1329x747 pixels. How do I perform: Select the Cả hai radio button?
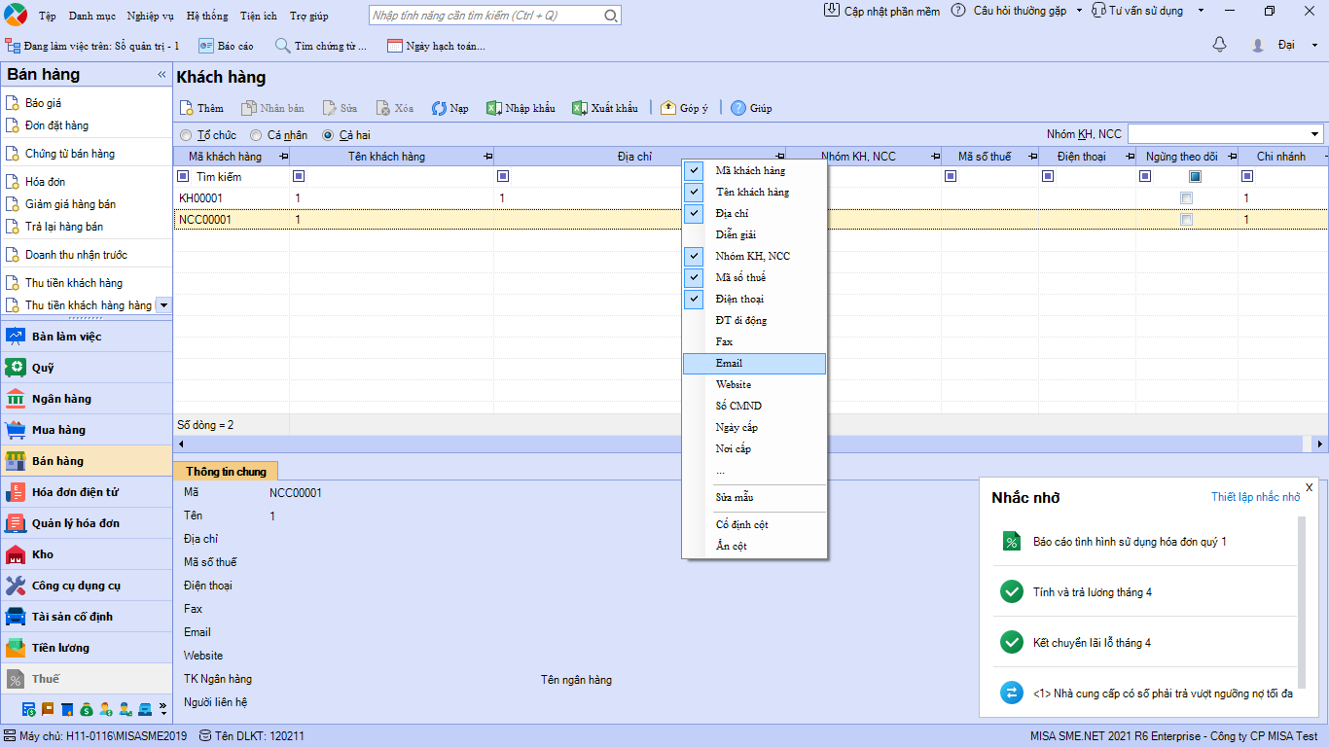click(x=328, y=135)
